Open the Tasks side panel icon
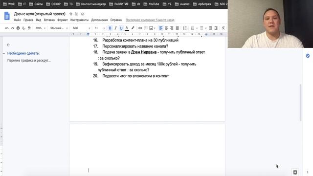313x176 pixels. click(308, 56)
